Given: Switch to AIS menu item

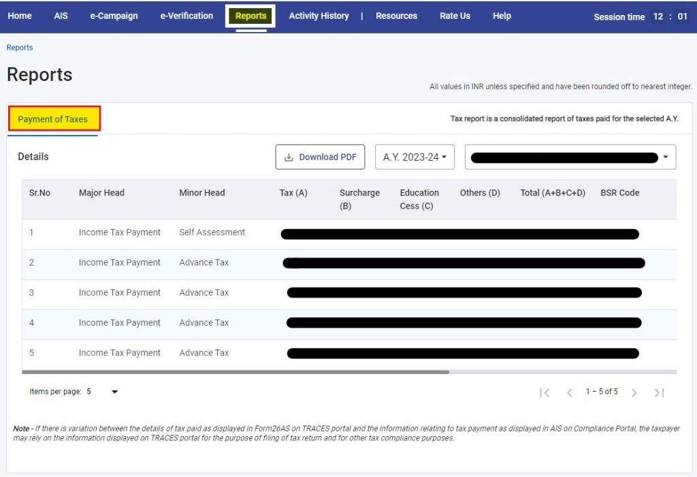Looking at the screenshot, I should [61, 16].
